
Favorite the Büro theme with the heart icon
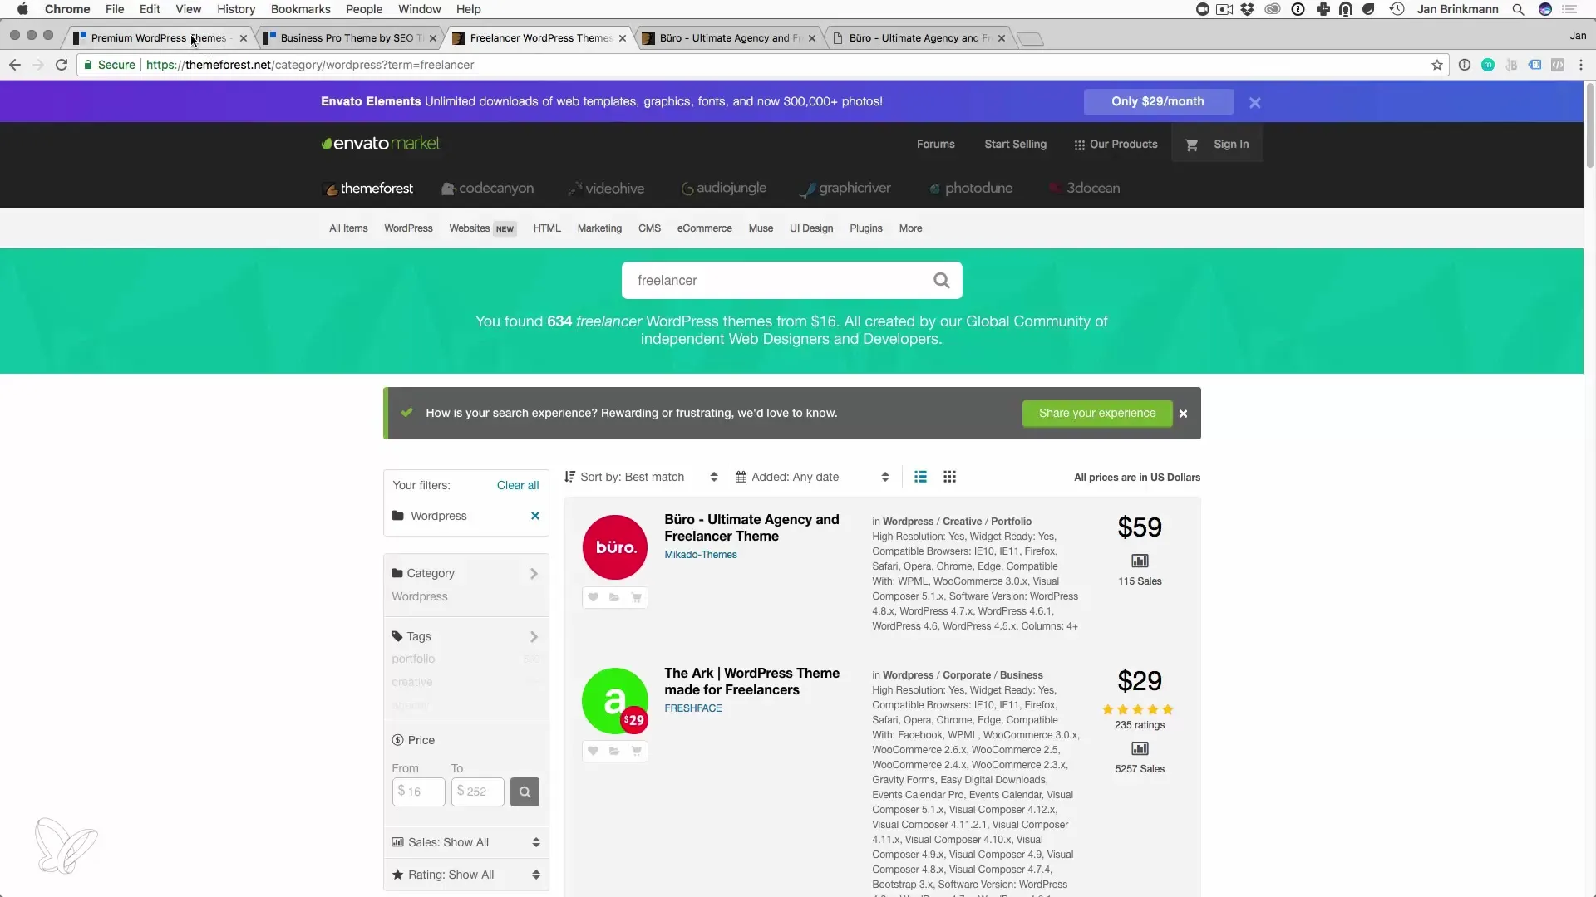593,597
